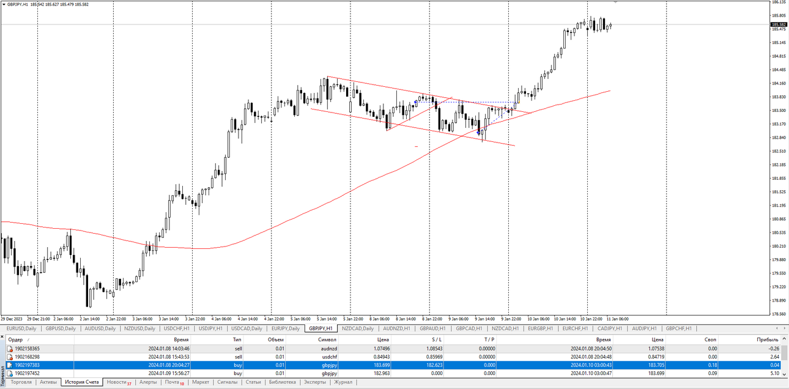The image size is (789, 389).
Task: Open the Активы terminal tab
Action: click(48, 382)
